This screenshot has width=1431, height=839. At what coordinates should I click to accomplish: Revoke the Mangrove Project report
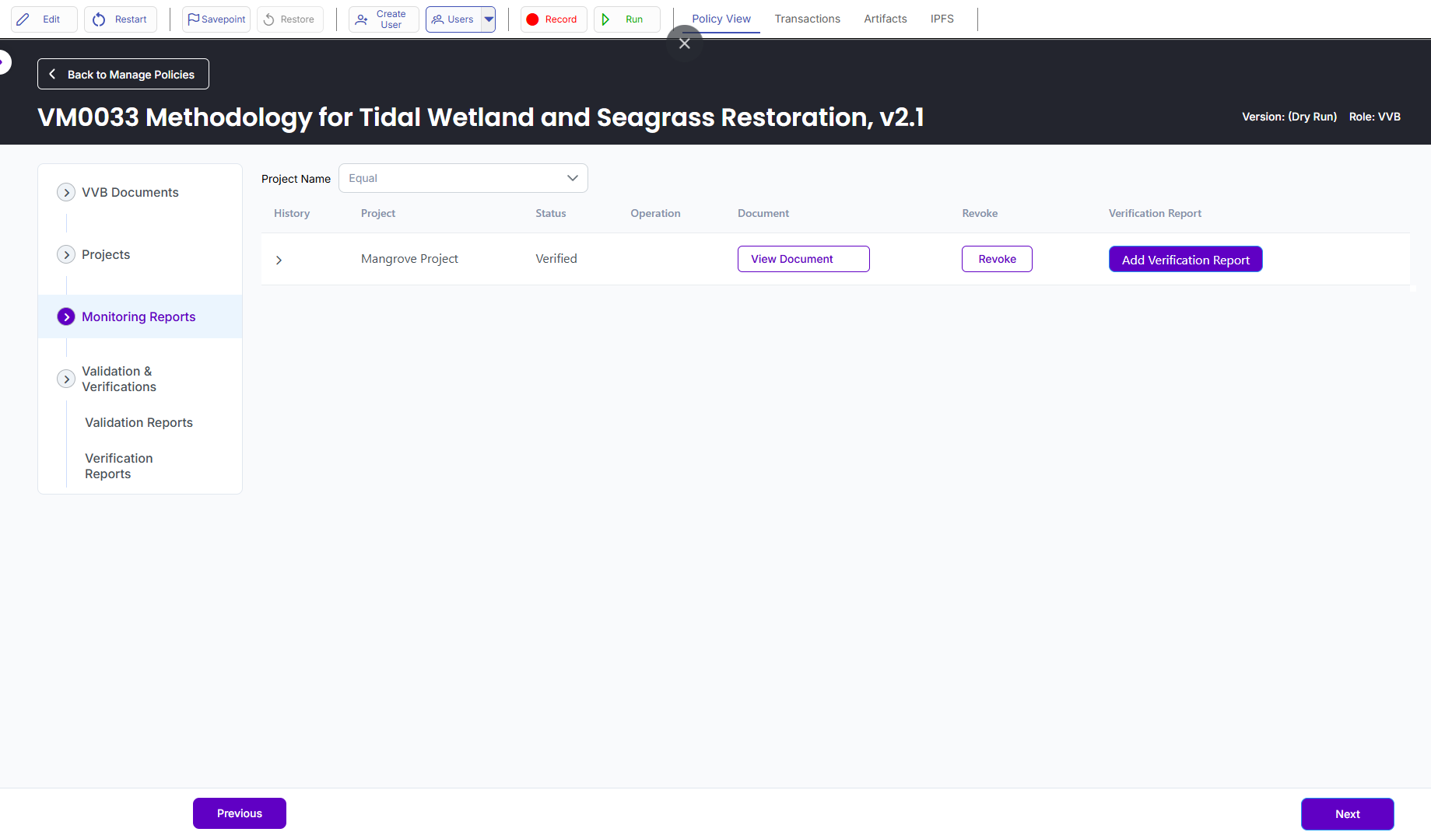997,259
